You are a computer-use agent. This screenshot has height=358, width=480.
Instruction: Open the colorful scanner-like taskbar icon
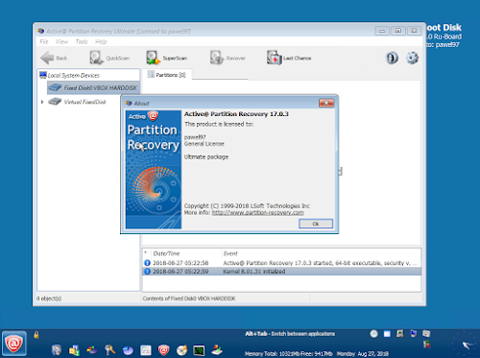coord(217,349)
